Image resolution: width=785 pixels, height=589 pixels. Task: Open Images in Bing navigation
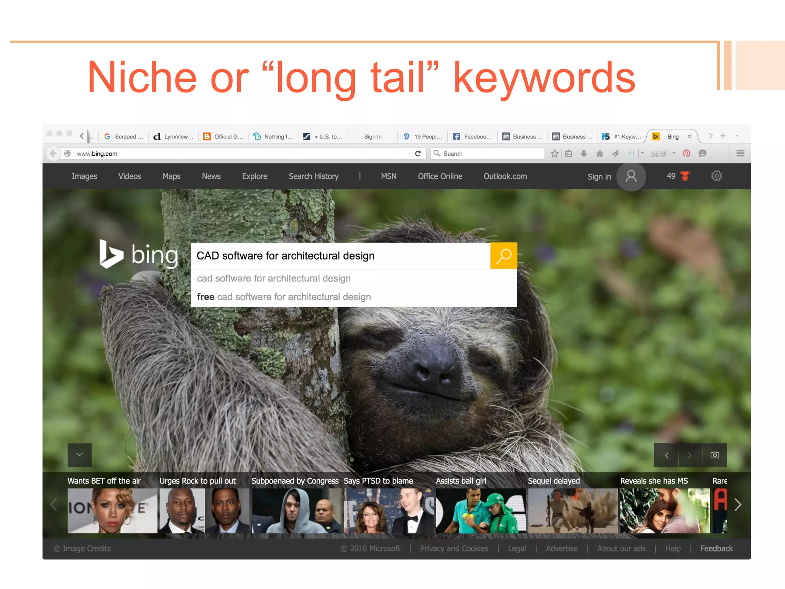click(x=84, y=176)
